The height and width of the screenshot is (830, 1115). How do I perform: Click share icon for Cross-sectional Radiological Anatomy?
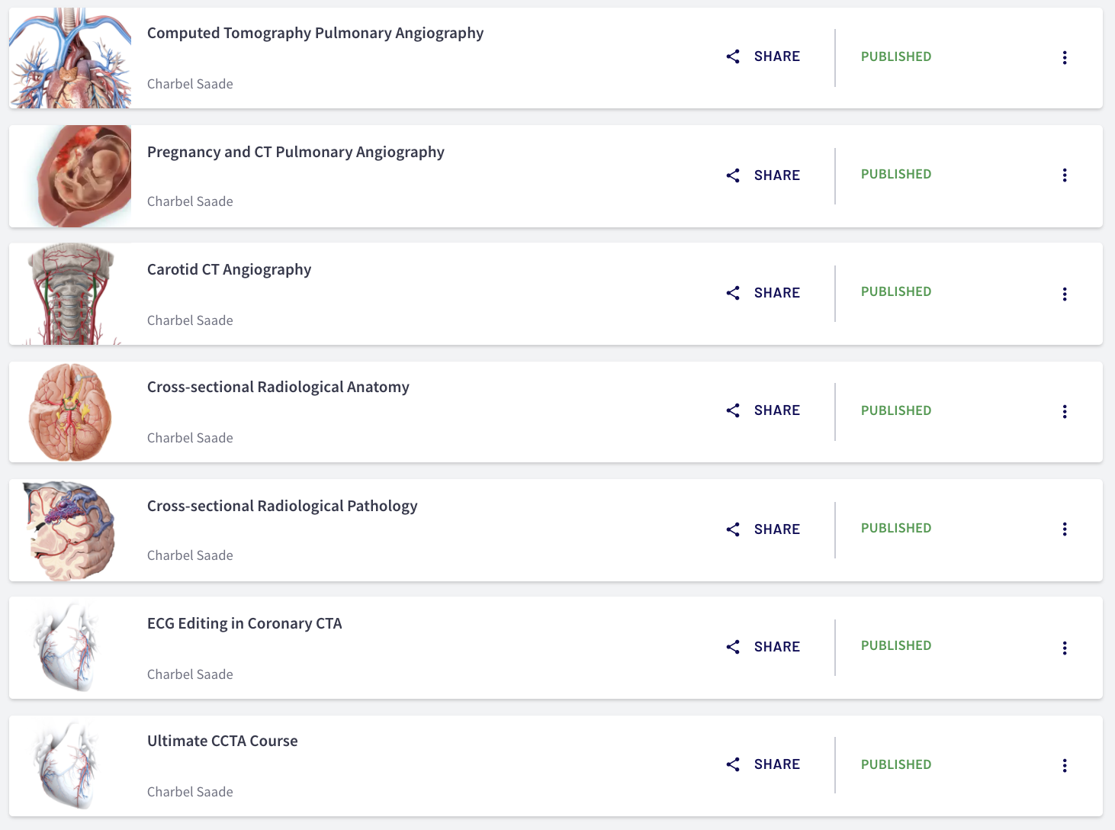click(x=733, y=410)
